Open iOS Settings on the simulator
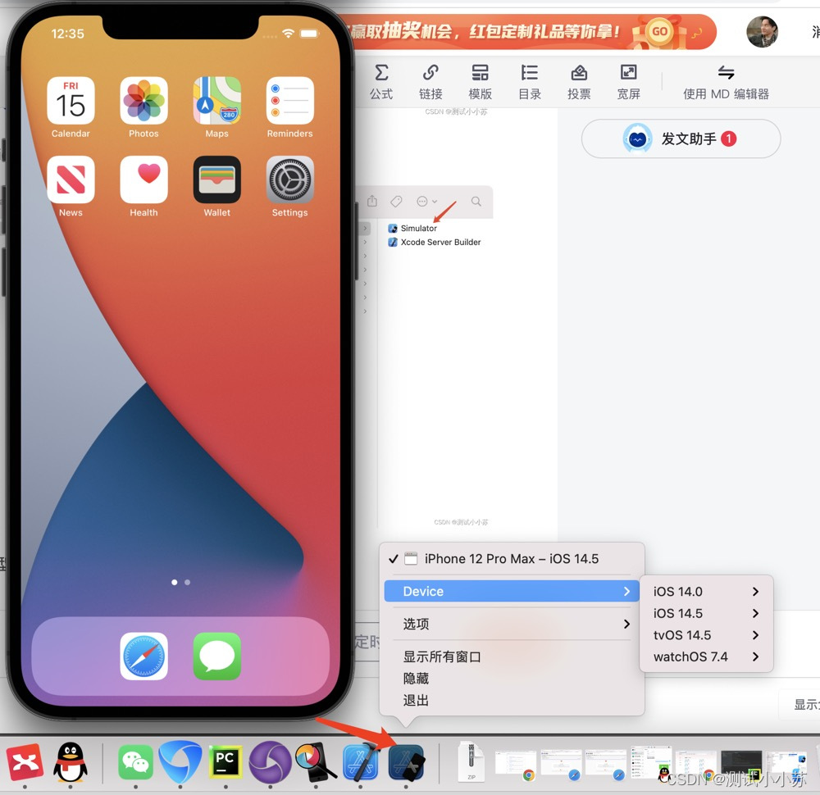The width and height of the screenshot is (820, 795). 289,179
